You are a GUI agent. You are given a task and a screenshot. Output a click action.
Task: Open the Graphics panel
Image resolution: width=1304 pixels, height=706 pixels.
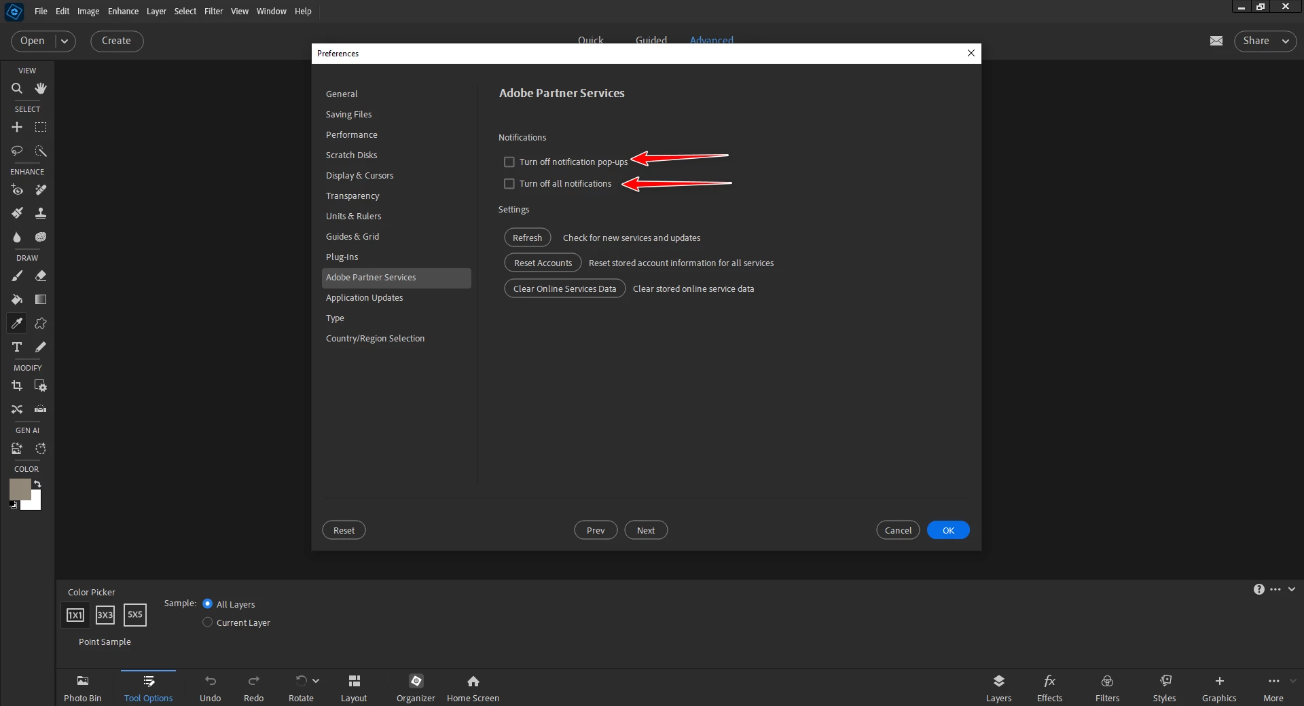(x=1219, y=688)
